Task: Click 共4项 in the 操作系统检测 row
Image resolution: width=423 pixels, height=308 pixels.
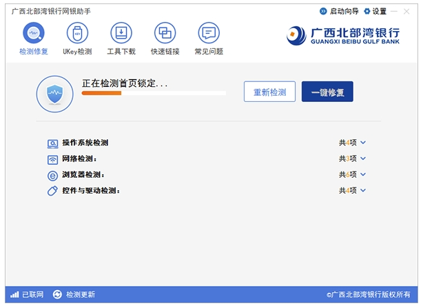Action: tap(348, 143)
